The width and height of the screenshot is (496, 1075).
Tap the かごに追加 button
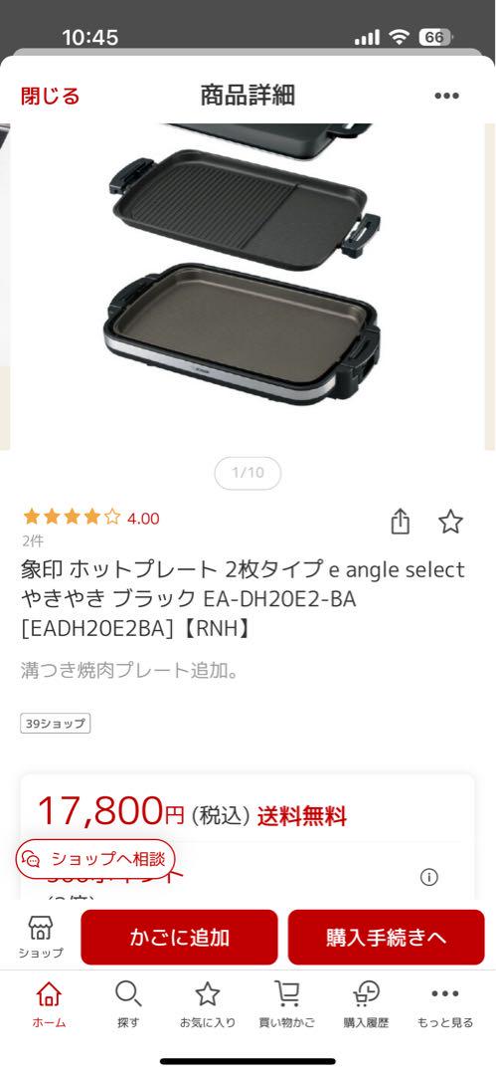tap(180, 938)
